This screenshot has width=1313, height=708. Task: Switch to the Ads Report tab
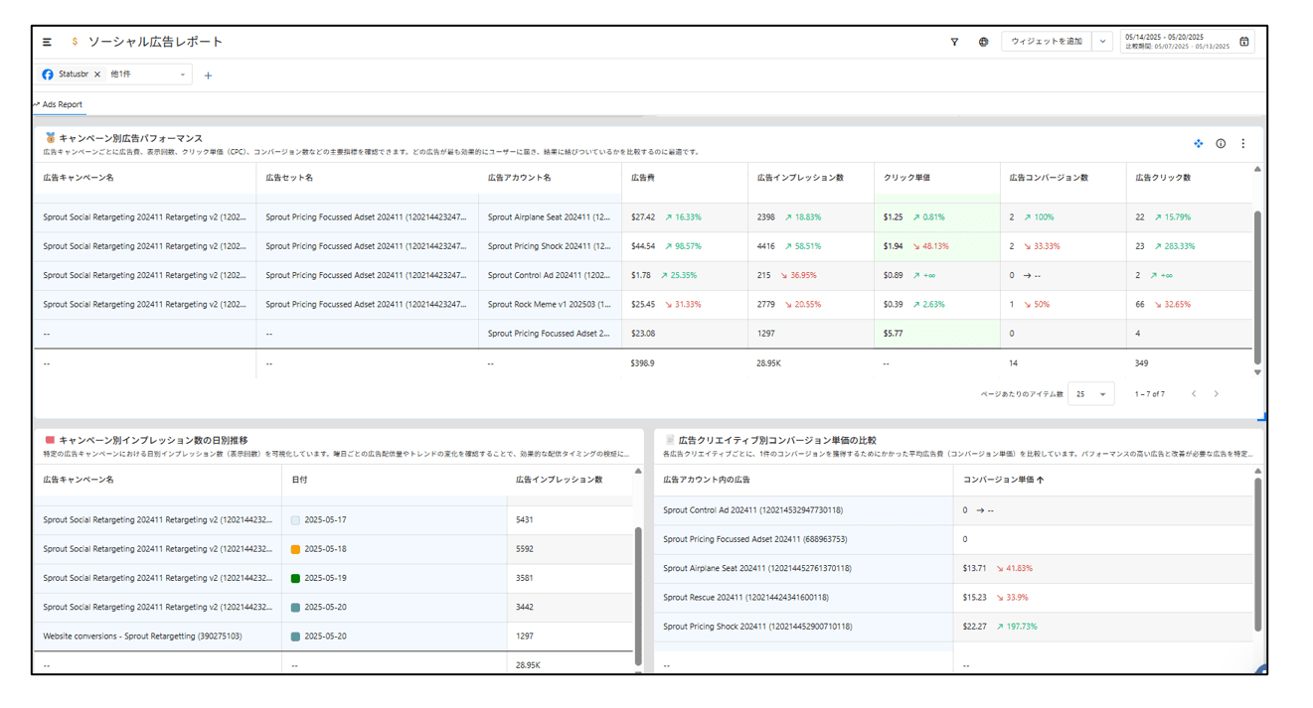click(x=61, y=104)
